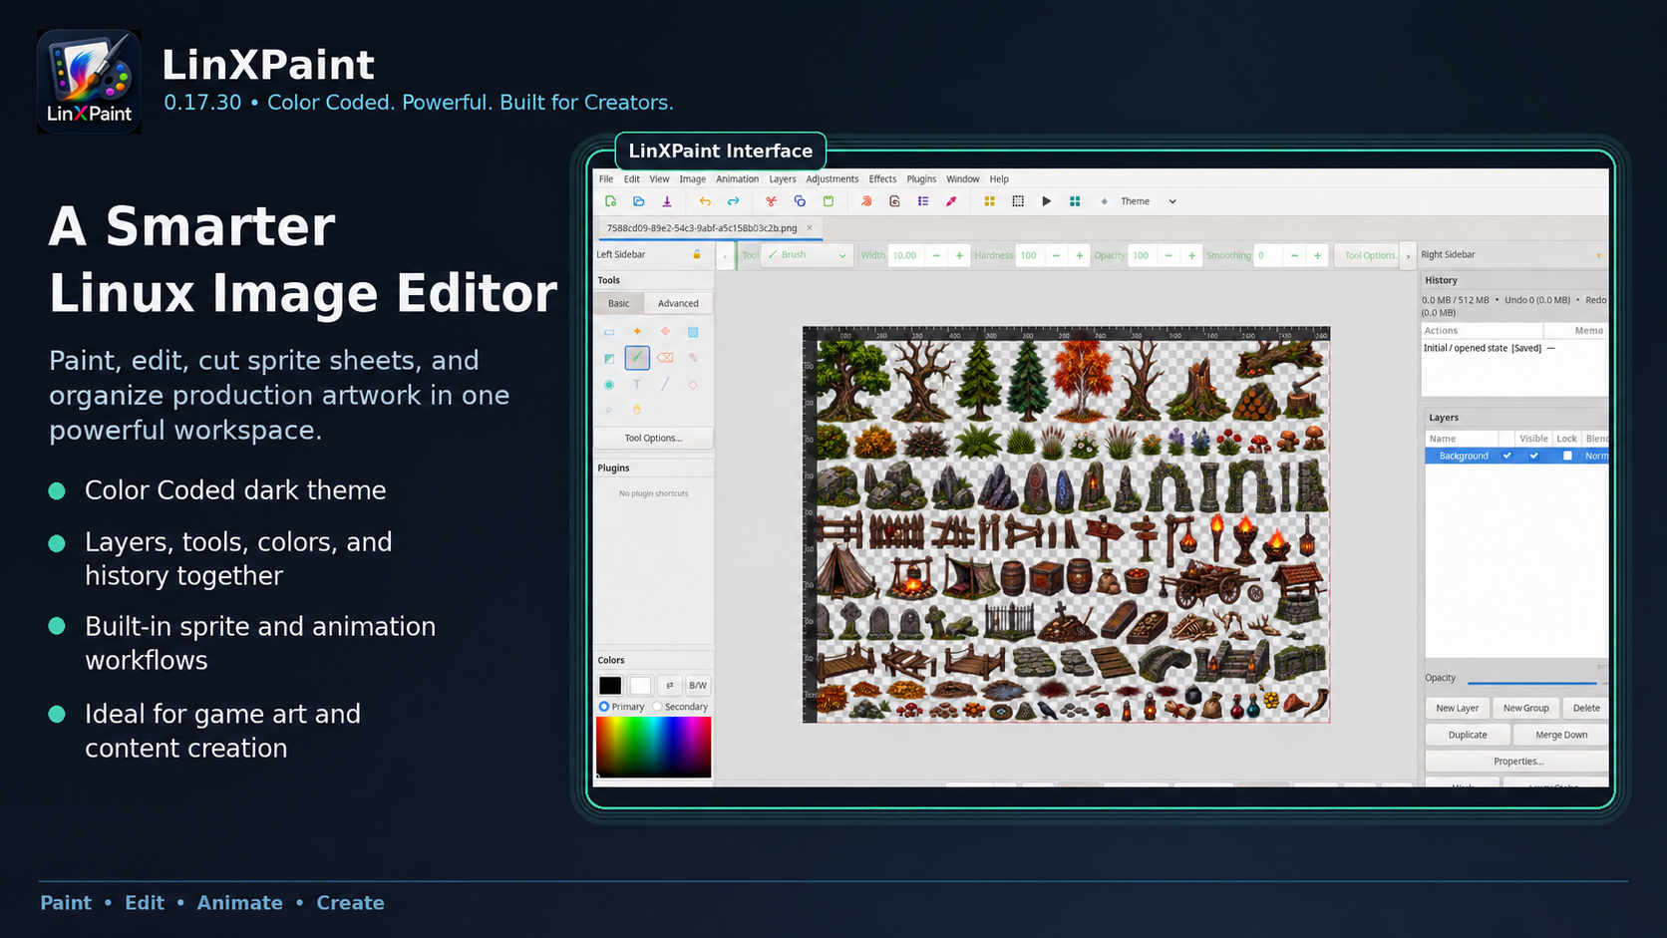The width and height of the screenshot is (1667, 938).
Task: Select the active Brush tool icon
Action: (x=637, y=357)
